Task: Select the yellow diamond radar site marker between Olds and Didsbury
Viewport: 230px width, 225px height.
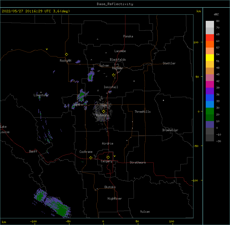Action: [x=104, y=111]
